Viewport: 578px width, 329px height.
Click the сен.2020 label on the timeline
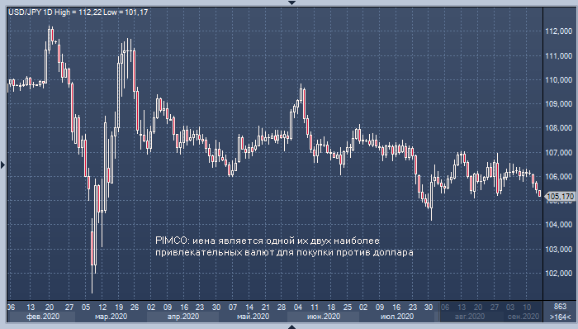pos(523,317)
